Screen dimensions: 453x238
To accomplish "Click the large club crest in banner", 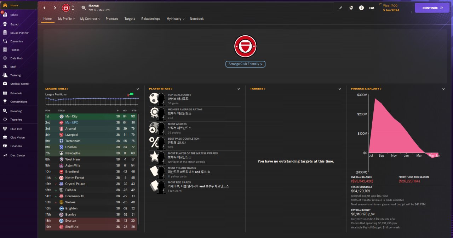I will pos(245,46).
